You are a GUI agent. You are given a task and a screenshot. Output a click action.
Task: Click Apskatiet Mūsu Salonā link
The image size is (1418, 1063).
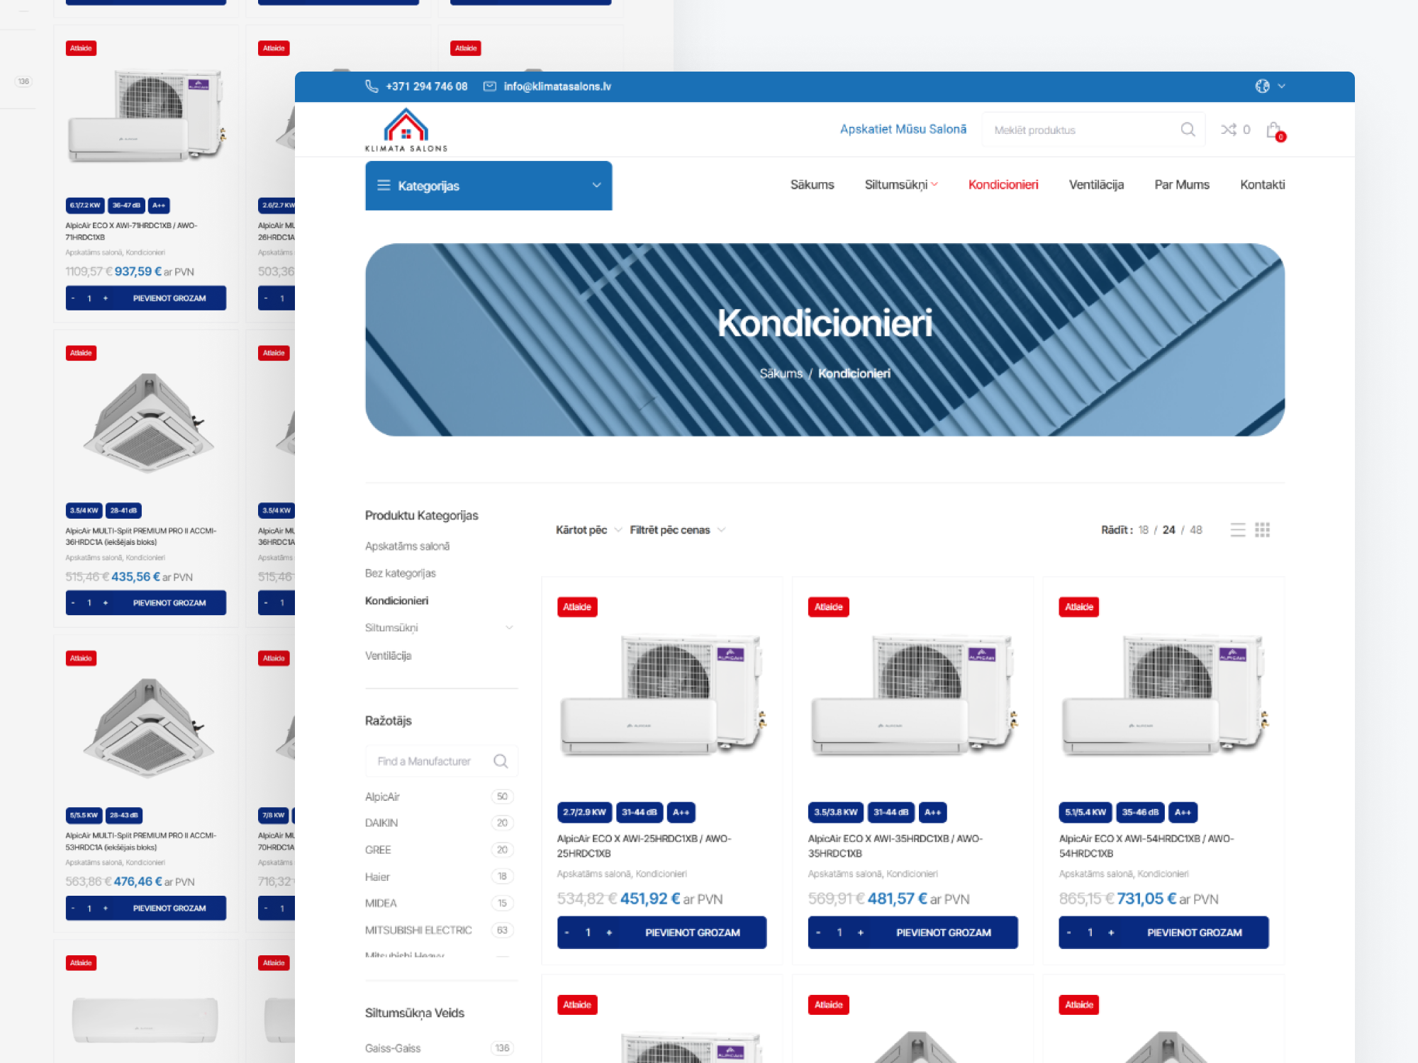903,130
